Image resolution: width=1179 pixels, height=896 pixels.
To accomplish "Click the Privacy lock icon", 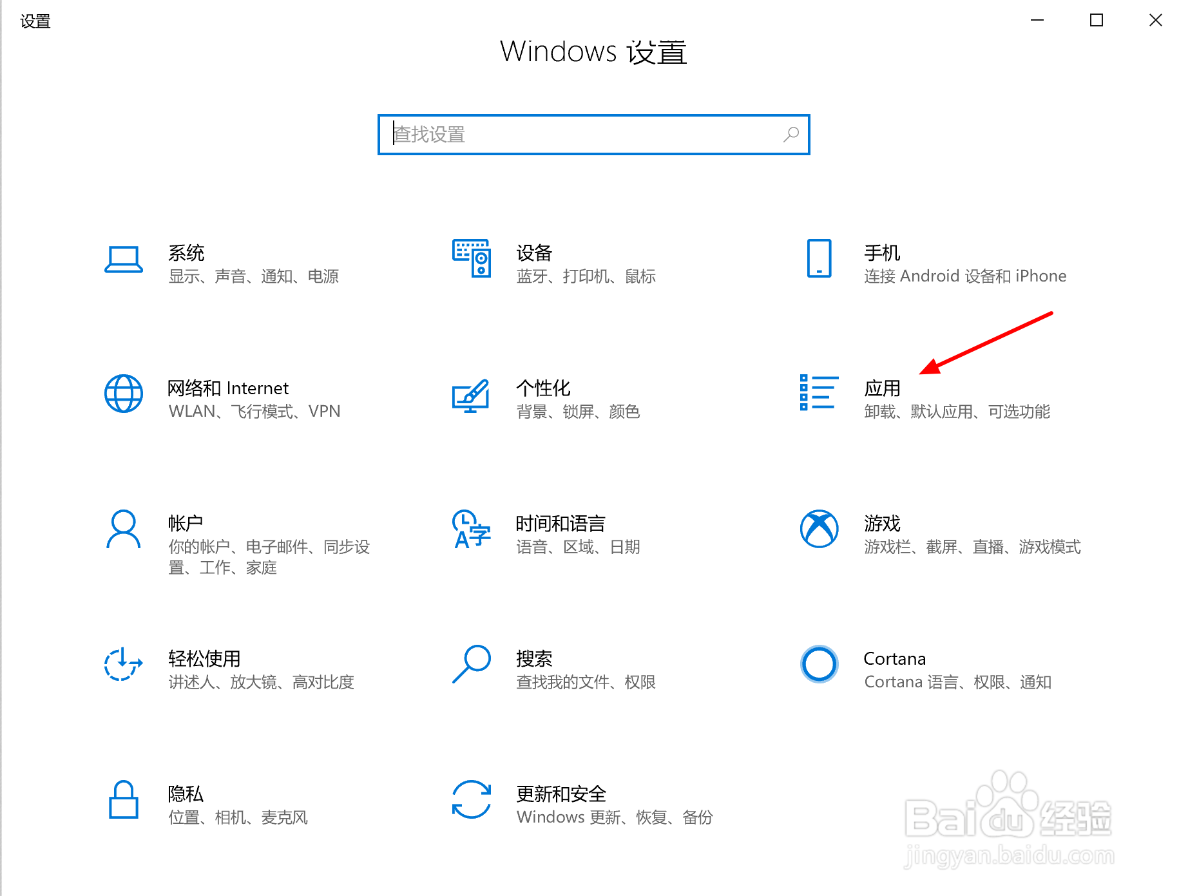I will click(x=123, y=799).
